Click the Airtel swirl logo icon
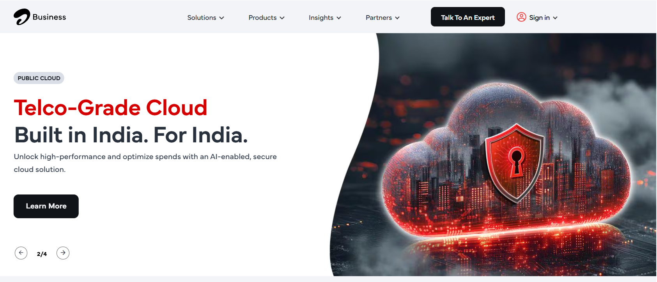 [22, 17]
